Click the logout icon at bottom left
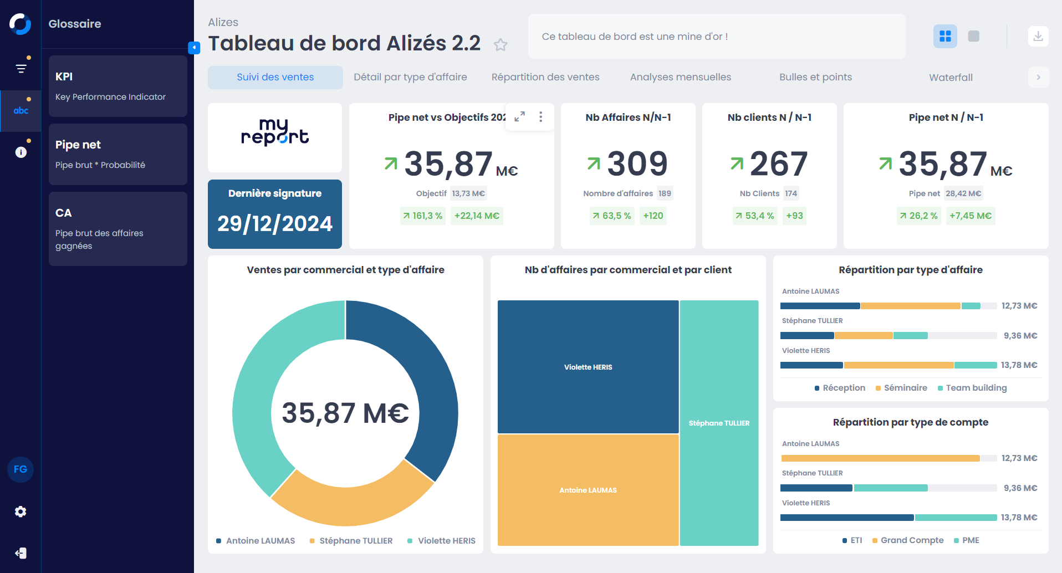Screen dimensions: 1062x573 (21, 553)
